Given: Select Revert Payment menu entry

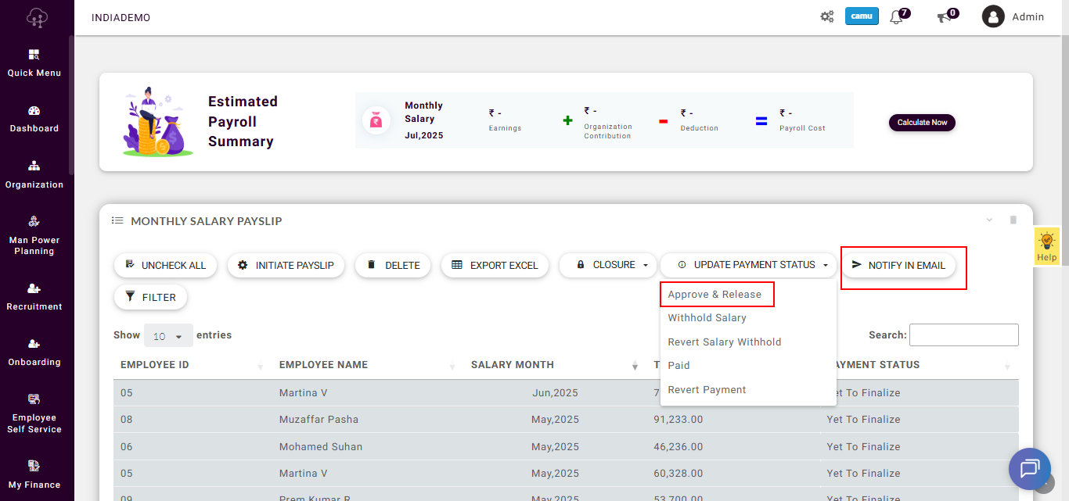Looking at the screenshot, I should coord(707,390).
